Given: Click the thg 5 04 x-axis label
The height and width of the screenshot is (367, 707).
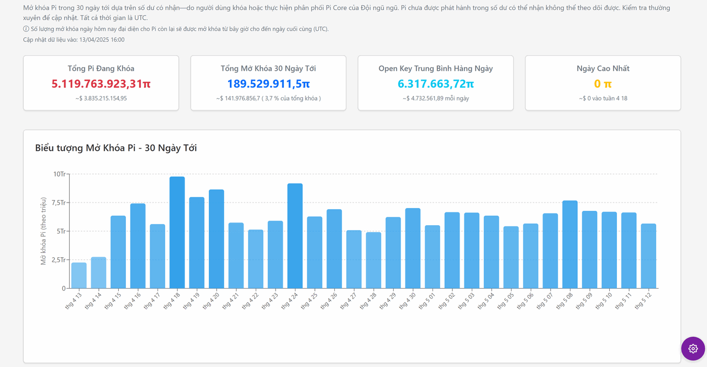Looking at the screenshot, I should coord(487,301).
